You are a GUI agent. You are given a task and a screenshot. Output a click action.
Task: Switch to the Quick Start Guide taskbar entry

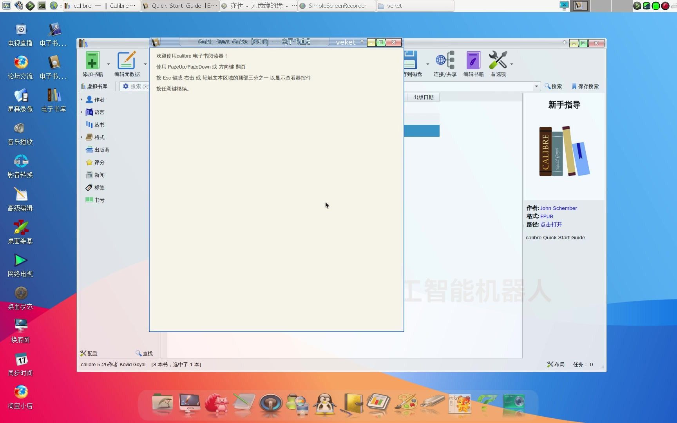click(x=180, y=5)
